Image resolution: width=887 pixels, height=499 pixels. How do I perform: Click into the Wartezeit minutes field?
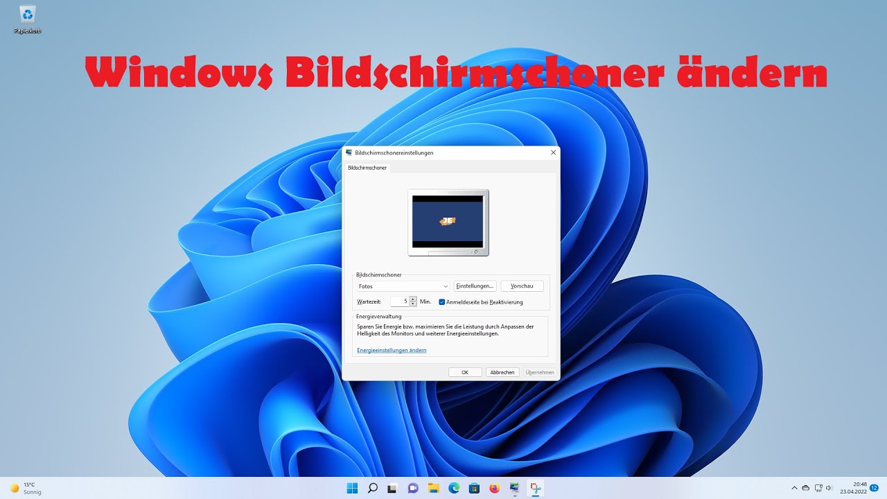400,301
